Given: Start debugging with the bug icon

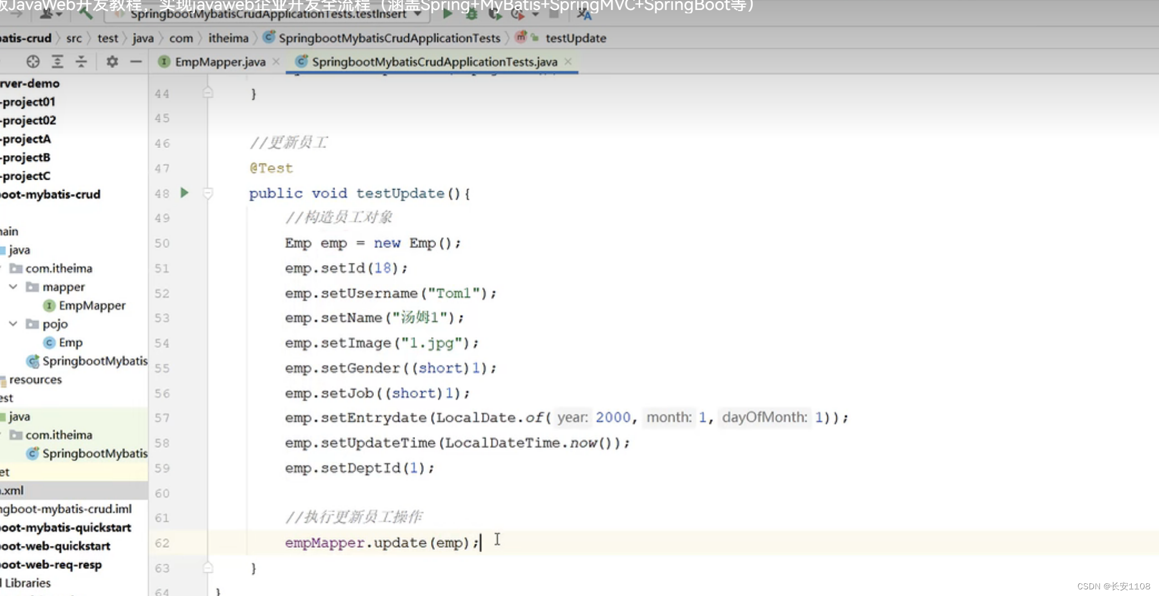Looking at the screenshot, I should click(x=472, y=15).
